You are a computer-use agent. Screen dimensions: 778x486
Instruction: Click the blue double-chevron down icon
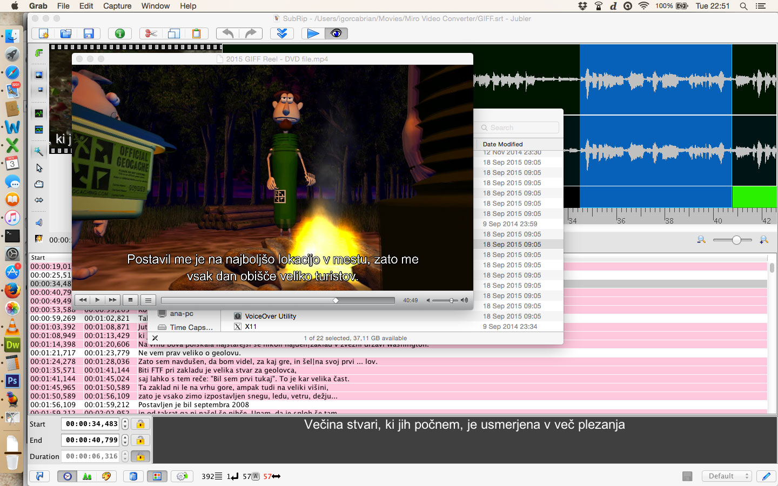coord(282,33)
